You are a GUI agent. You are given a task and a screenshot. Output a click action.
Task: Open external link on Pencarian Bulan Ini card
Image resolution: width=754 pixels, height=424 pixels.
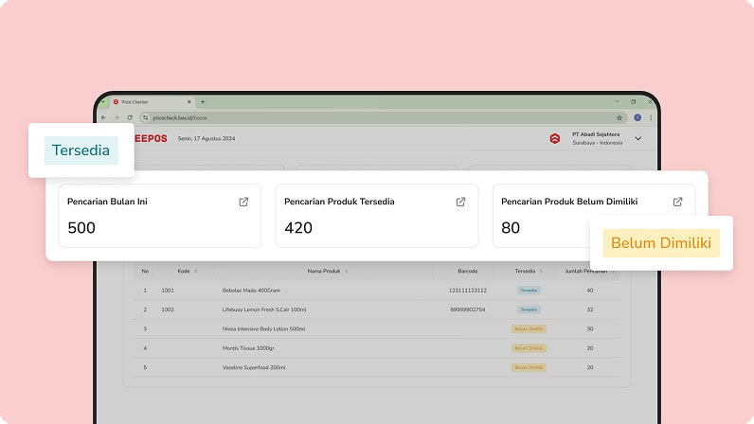coord(243,202)
